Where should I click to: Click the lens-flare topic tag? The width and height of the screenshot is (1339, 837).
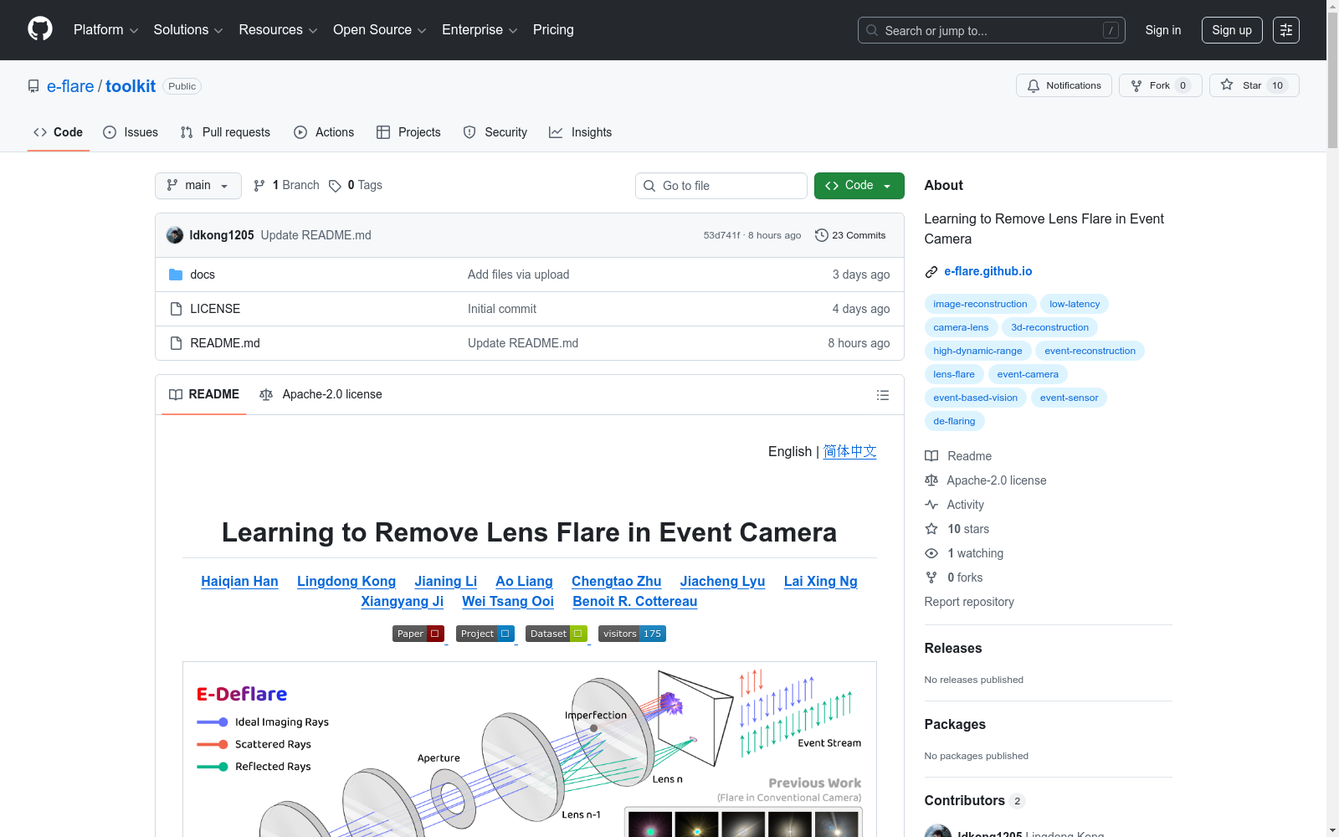click(954, 374)
